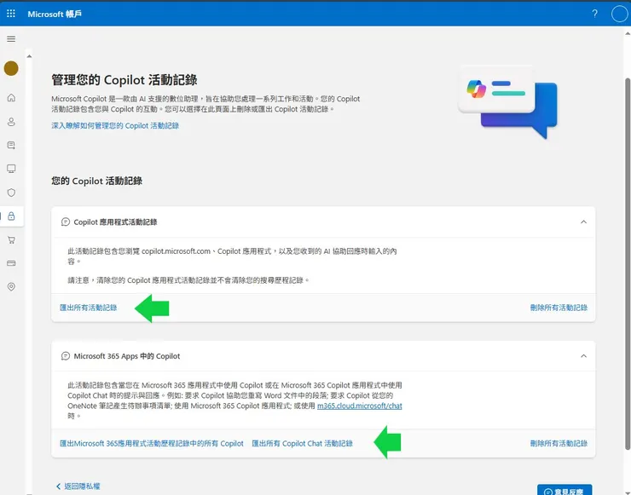Collapse the Microsoft 365 Apps 中的 Copilot section
Image resolution: width=631 pixels, height=495 pixels.
click(583, 356)
